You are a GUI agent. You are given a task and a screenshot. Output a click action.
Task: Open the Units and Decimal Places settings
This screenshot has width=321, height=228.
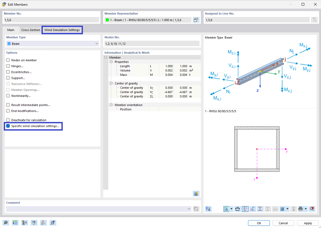point(15,223)
